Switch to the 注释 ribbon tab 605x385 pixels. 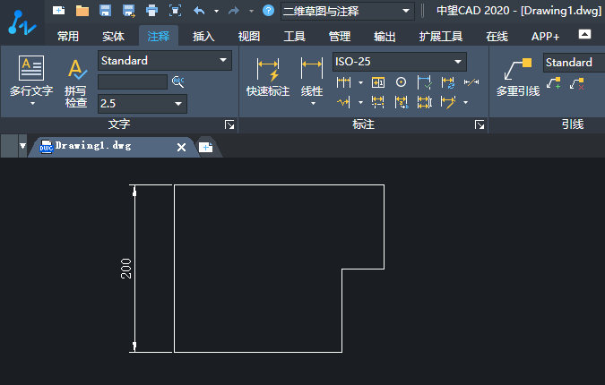(158, 36)
